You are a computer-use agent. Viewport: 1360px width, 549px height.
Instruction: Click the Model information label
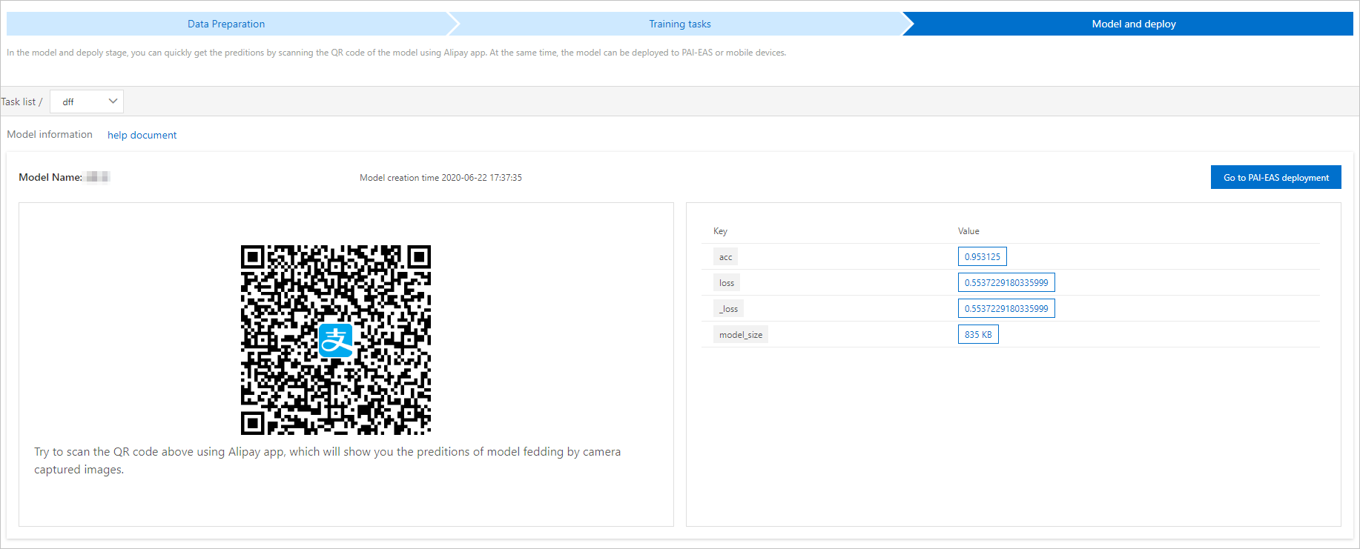pos(50,134)
